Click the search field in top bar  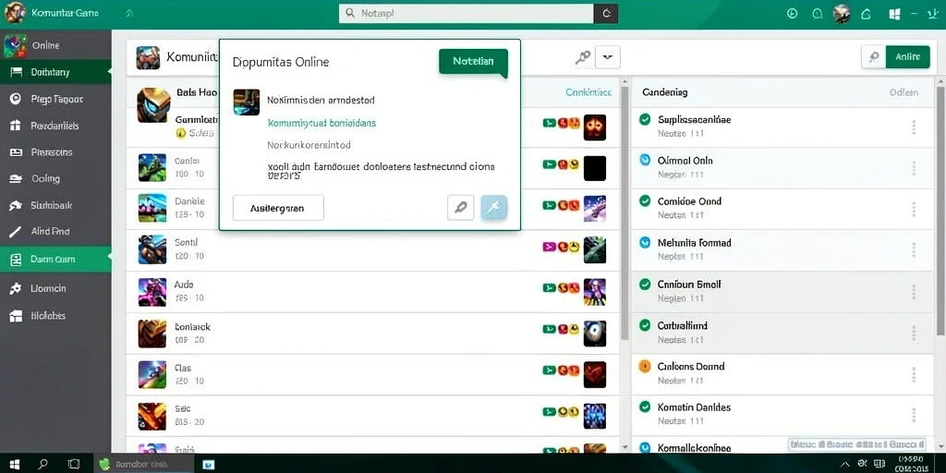(x=467, y=13)
